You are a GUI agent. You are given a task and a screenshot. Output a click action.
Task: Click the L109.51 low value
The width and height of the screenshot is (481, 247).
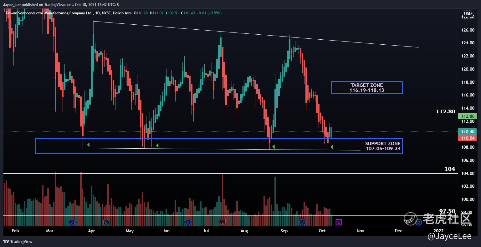172,13
